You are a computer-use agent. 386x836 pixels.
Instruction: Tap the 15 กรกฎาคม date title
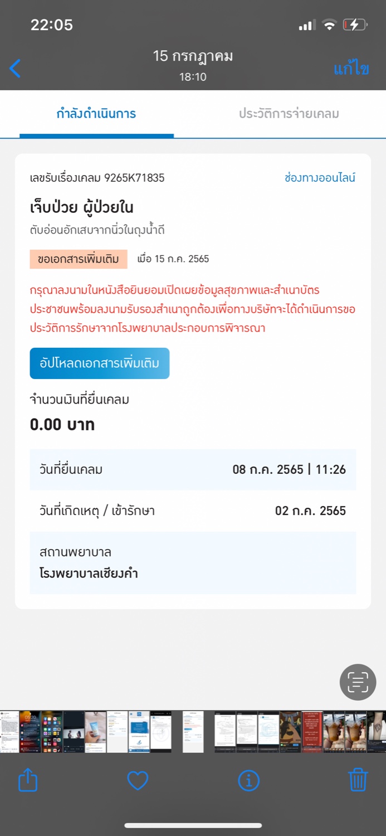(x=193, y=56)
